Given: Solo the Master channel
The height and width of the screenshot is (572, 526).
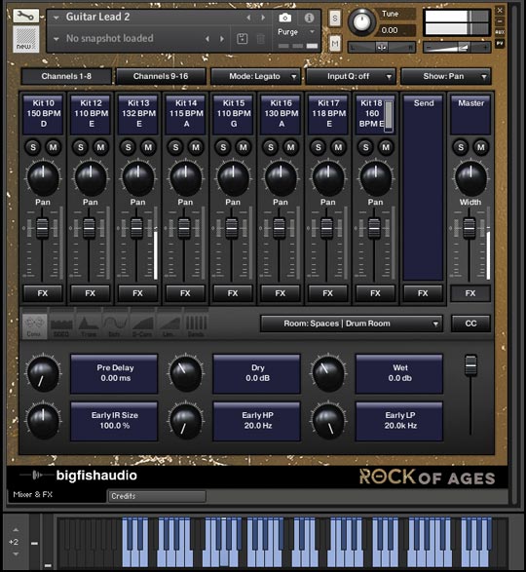Looking at the screenshot, I should [461, 147].
